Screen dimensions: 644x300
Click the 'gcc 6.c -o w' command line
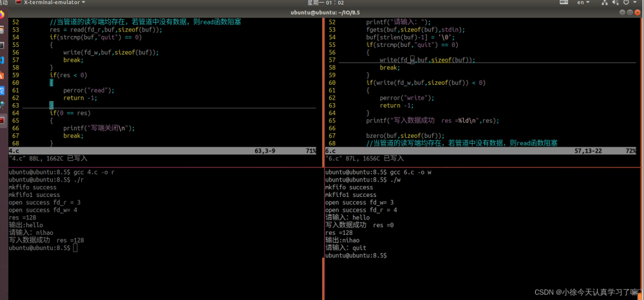411,172
